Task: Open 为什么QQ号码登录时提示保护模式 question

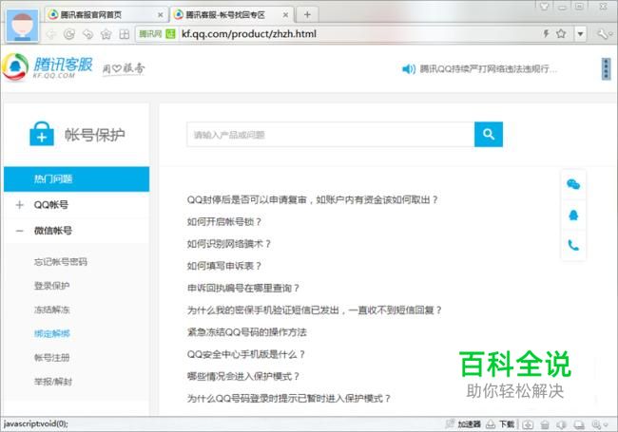Action: 289,398
